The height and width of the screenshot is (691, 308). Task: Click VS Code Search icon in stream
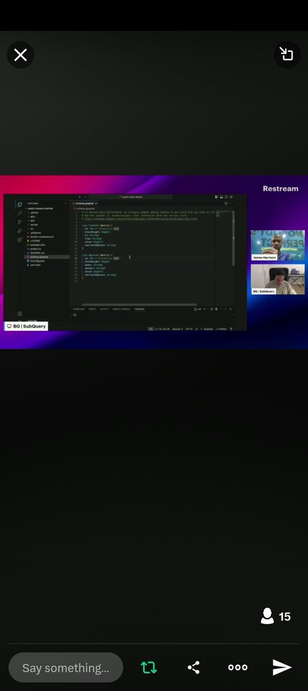click(x=20, y=213)
